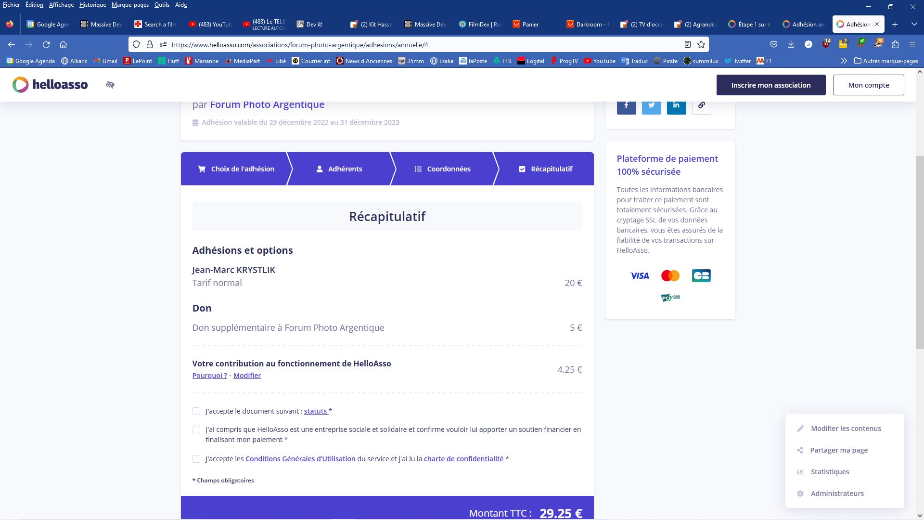
Task: Open the statuts document link
Action: click(x=316, y=411)
